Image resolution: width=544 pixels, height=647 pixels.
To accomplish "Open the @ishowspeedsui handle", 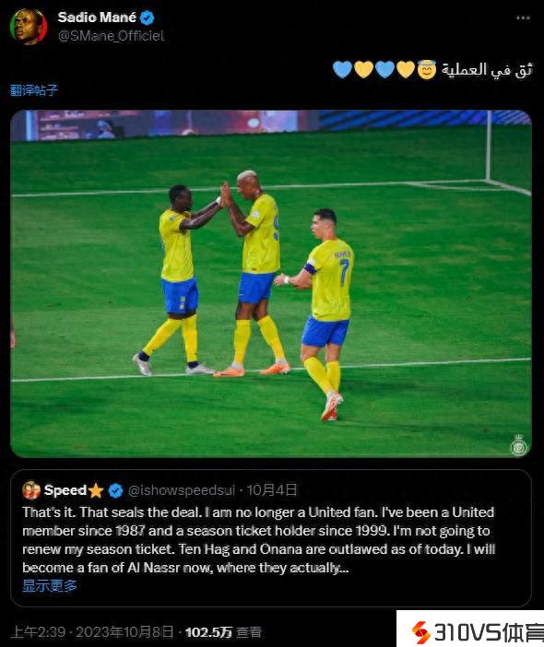I will [x=182, y=490].
